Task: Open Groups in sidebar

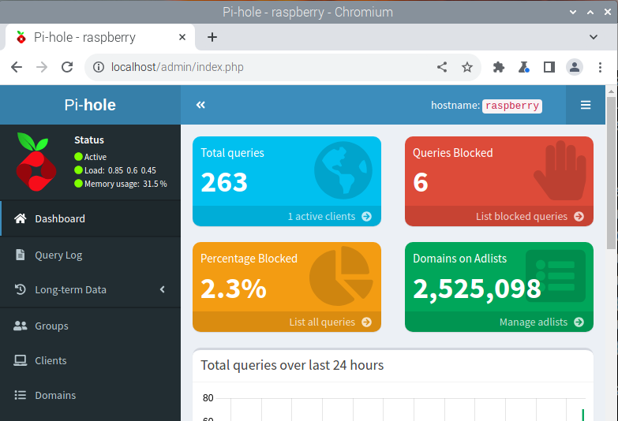Action: (90, 326)
